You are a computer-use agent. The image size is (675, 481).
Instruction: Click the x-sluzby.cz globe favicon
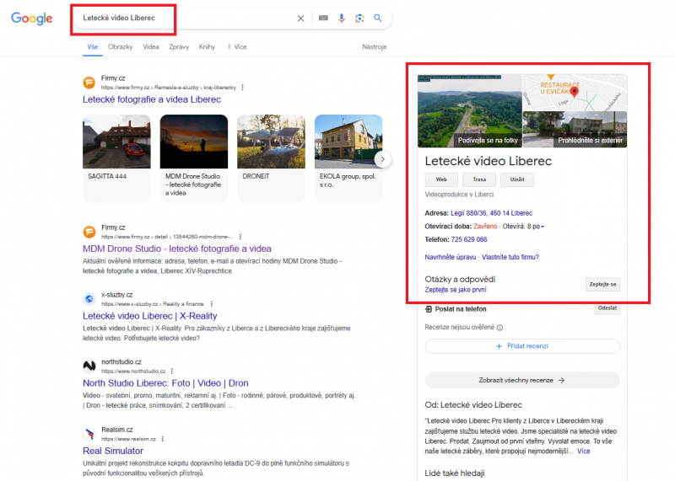(89, 299)
